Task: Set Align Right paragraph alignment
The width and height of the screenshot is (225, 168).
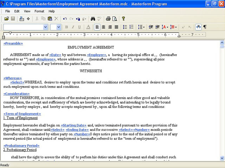Action: click(x=110, y=27)
